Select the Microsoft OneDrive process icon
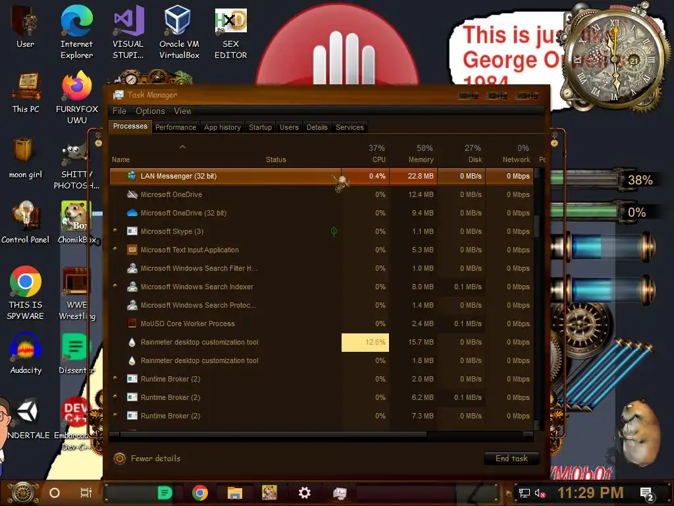Viewport: 674px width, 506px height. pos(132,194)
